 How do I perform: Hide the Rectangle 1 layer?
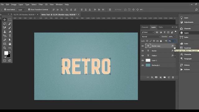pos(143,65)
